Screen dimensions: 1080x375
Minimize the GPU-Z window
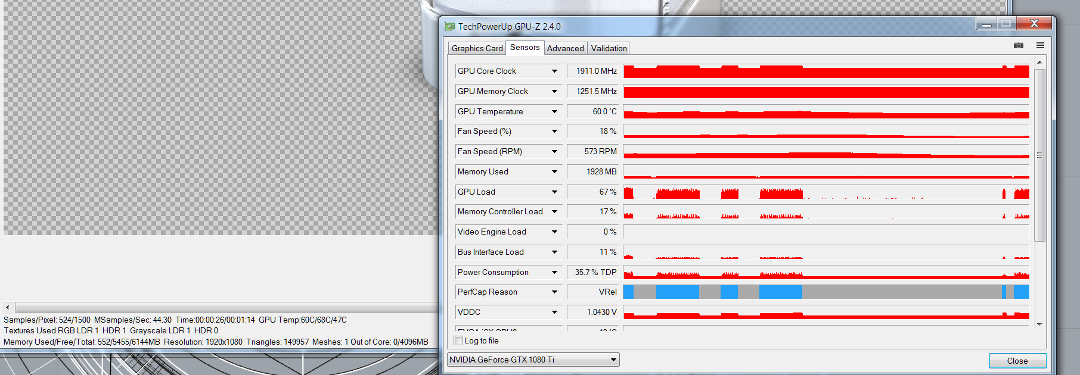point(986,24)
